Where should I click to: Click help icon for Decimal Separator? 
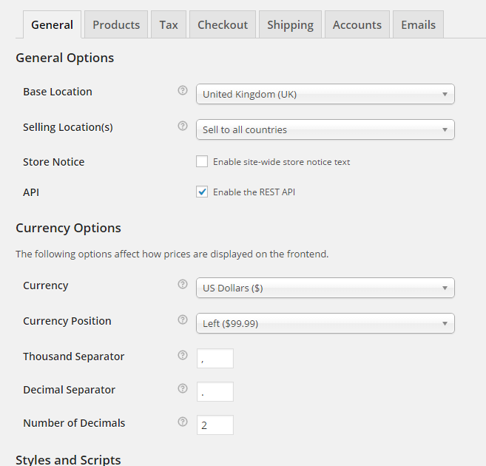(x=183, y=388)
